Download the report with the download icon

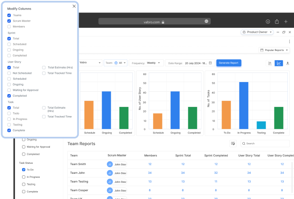(x=288, y=63)
